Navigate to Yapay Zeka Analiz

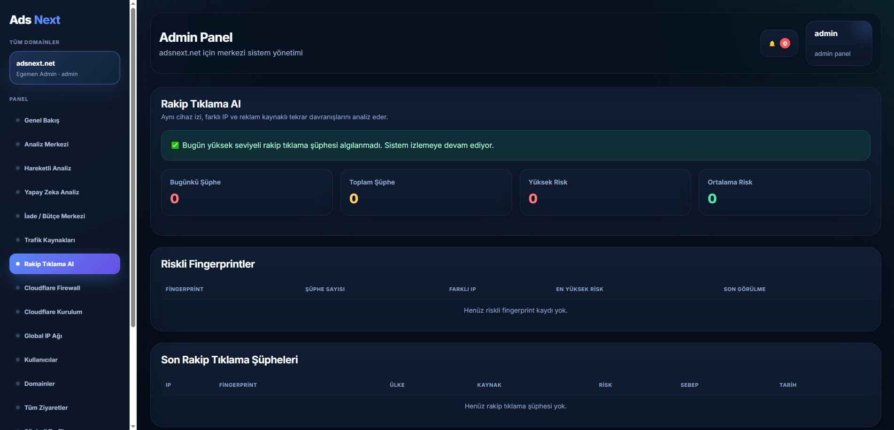click(x=65, y=192)
